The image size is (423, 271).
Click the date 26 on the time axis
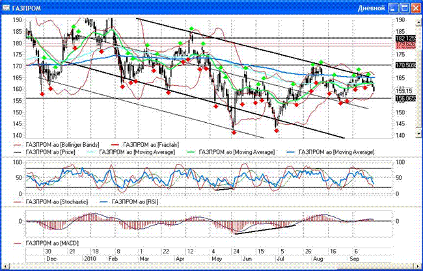308,252
